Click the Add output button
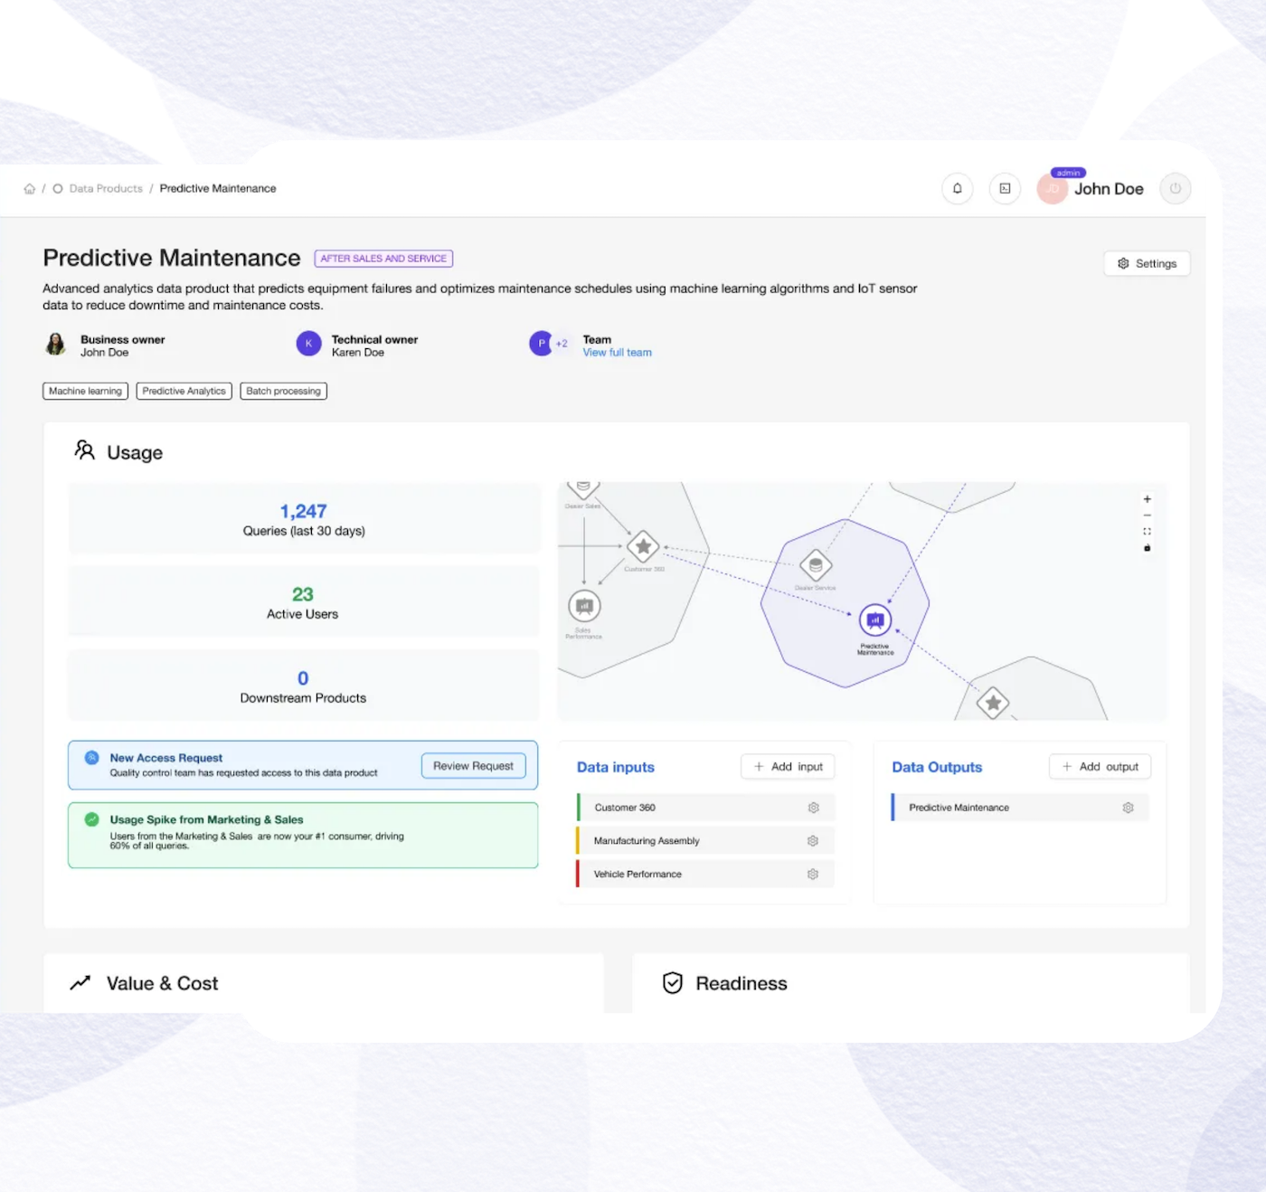Screen dimensions: 1266x1192 (x=1100, y=767)
